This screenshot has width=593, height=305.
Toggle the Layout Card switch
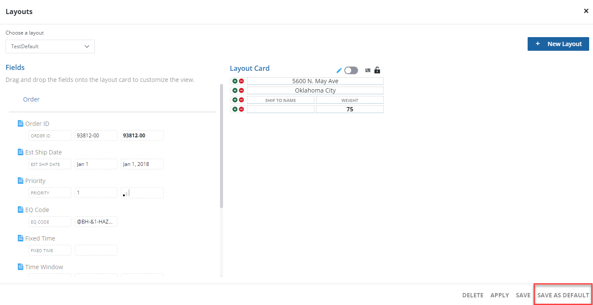coord(351,70)
